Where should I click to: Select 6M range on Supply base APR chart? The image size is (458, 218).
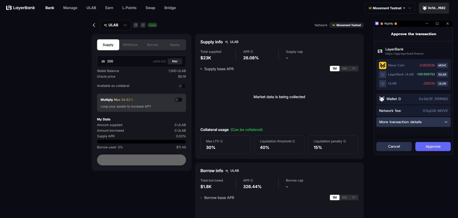(x=344, y=69)
